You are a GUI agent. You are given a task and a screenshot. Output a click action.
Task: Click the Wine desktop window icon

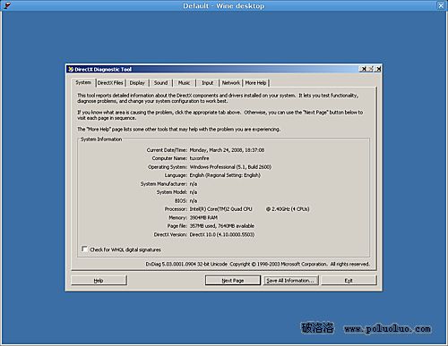tap(6, 5)
